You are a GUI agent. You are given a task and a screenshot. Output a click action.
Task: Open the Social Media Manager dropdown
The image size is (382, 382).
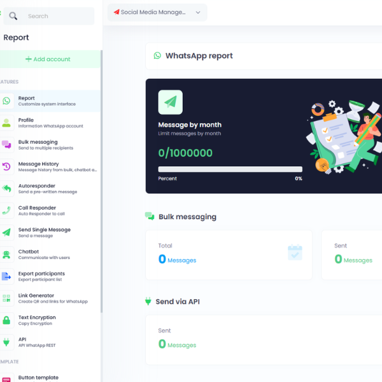pos(157,13)
